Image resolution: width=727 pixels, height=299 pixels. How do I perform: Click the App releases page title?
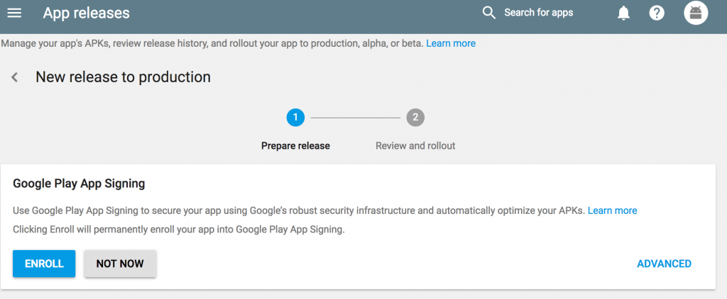tap(86, 13)
